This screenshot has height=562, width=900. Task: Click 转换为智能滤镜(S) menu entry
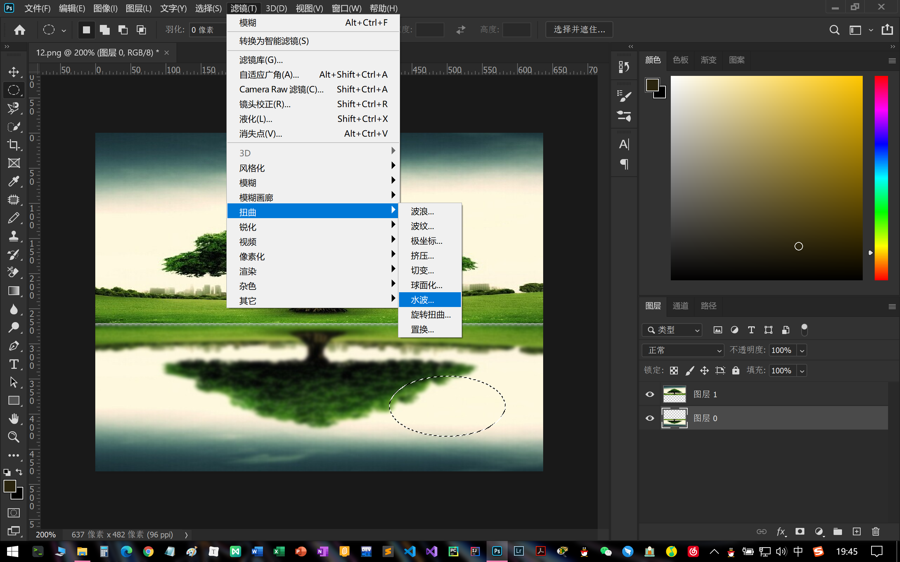click(x=313, y=41)
